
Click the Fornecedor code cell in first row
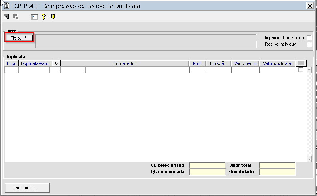(x=73, y=70)
